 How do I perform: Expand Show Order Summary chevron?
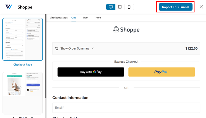click(x=92, y=48)
